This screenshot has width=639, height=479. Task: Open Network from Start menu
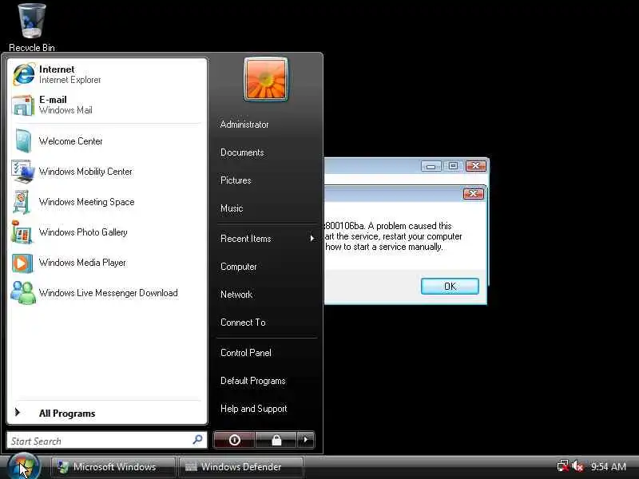tap(236, 294)
